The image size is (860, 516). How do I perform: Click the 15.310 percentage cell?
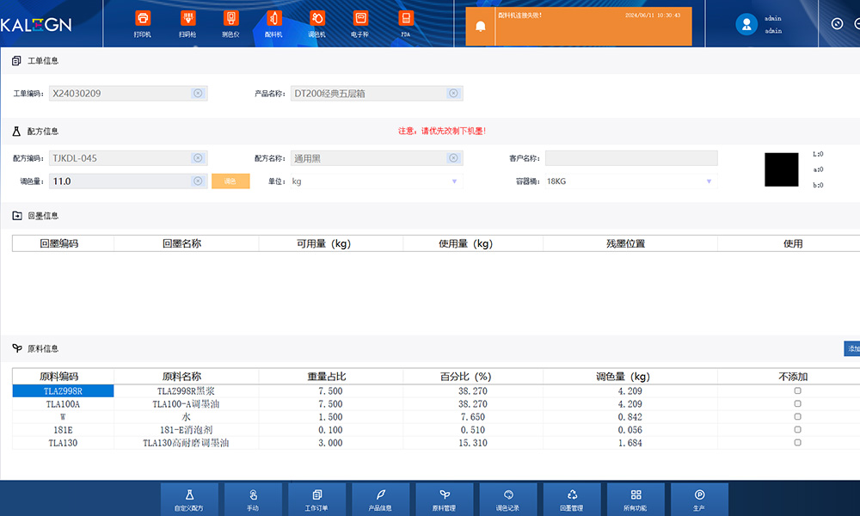(x=473, y=443)
